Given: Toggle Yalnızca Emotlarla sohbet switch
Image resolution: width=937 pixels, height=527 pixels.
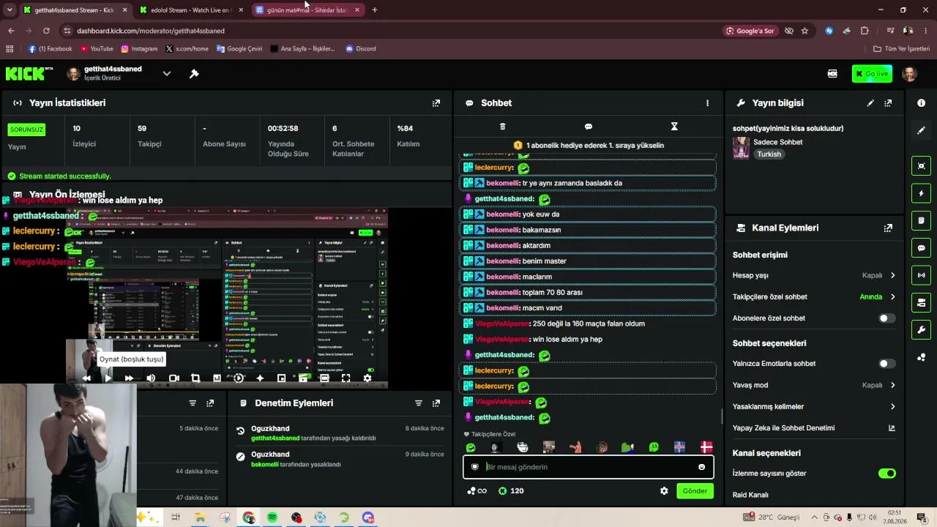Looking at the screenshot, I should [886, 364].
